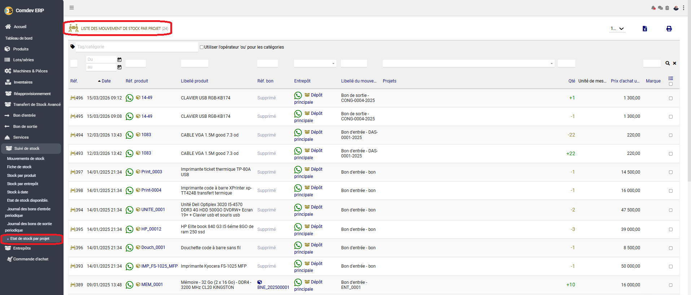Open Produits in the sidebar
Screen dimensions: 691x295
21,49
